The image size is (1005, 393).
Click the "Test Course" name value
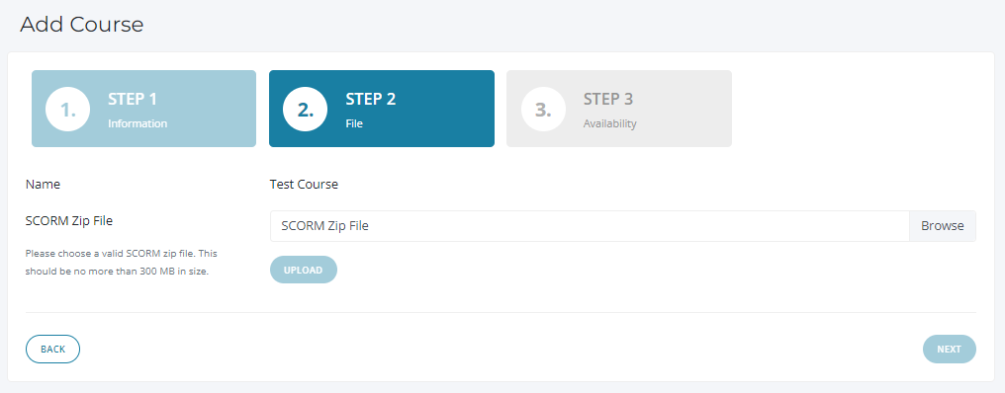304,185
